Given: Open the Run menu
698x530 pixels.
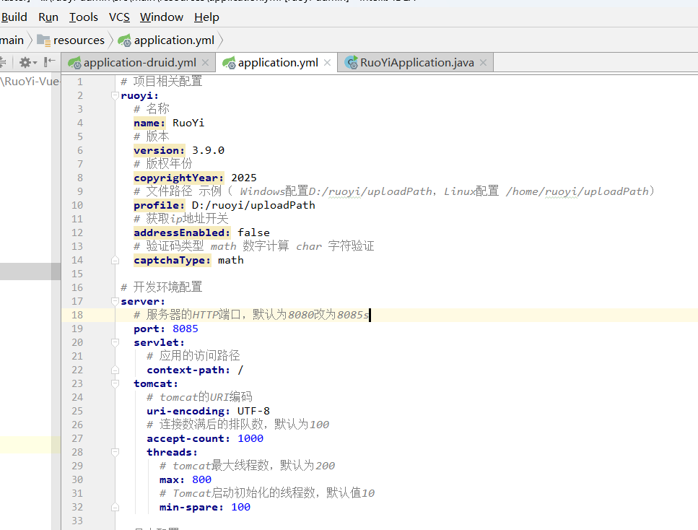Looking at the screenshot, I should (48, 17).
